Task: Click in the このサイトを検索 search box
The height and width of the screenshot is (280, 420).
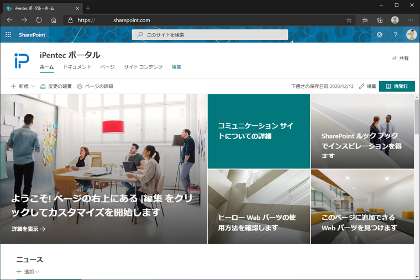Action: pyautogui.click(x=210, y=35)
